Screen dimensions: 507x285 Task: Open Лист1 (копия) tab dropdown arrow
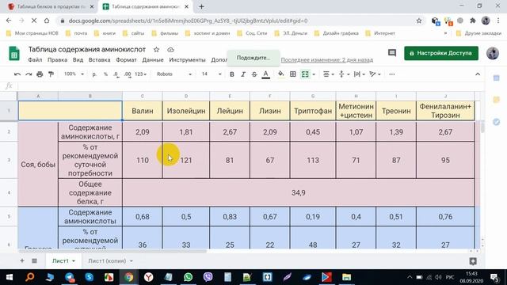pyautogui.click(x=132, y=261)
